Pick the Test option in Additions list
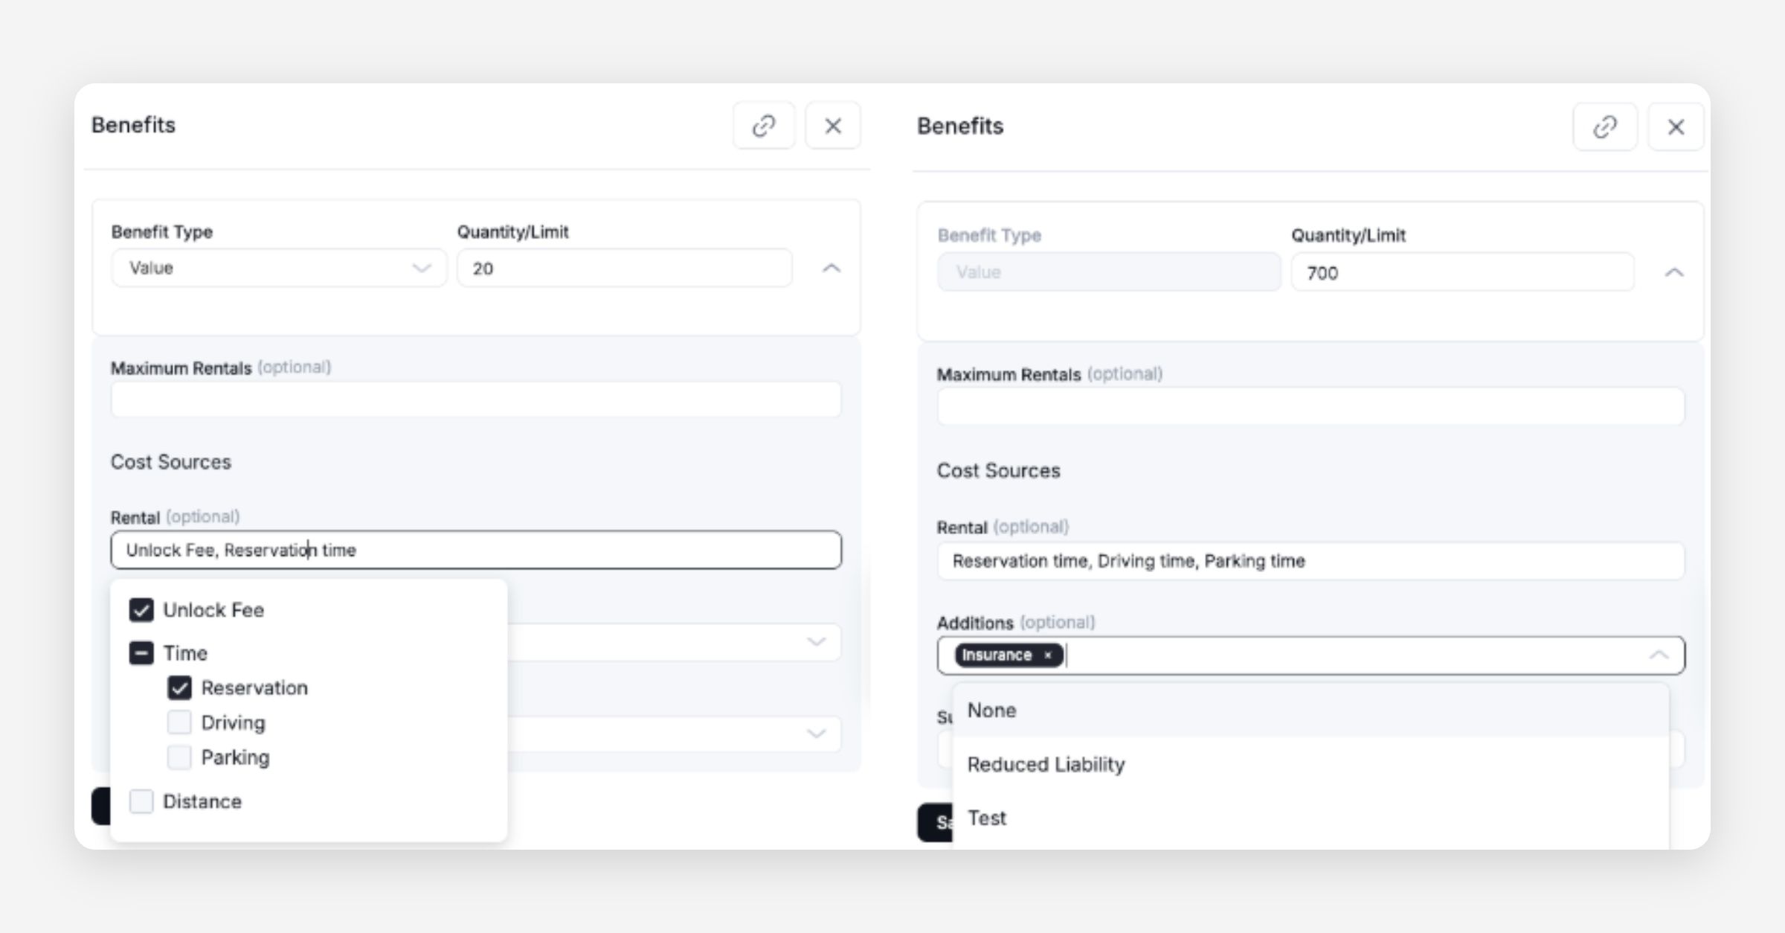This screenshot has width=1785, height=933. pos(987,818)
